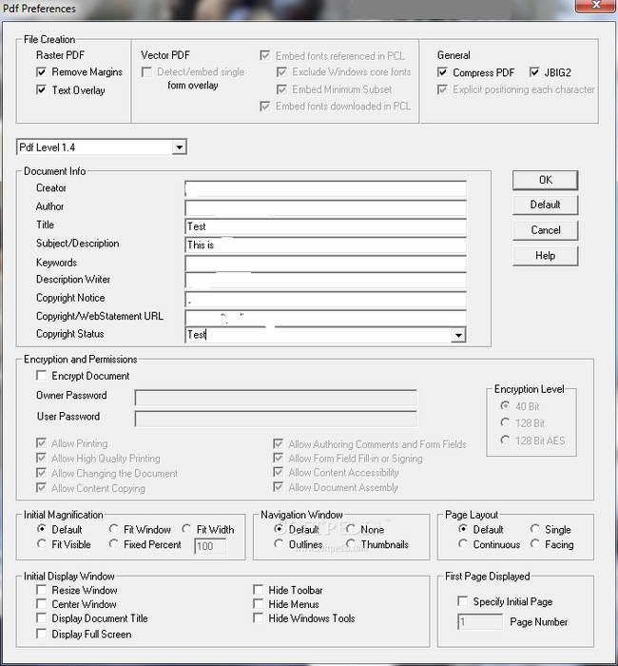Check the Hide Menus option
The width and height of the screenshot is (618, 666).
[258, 603]
